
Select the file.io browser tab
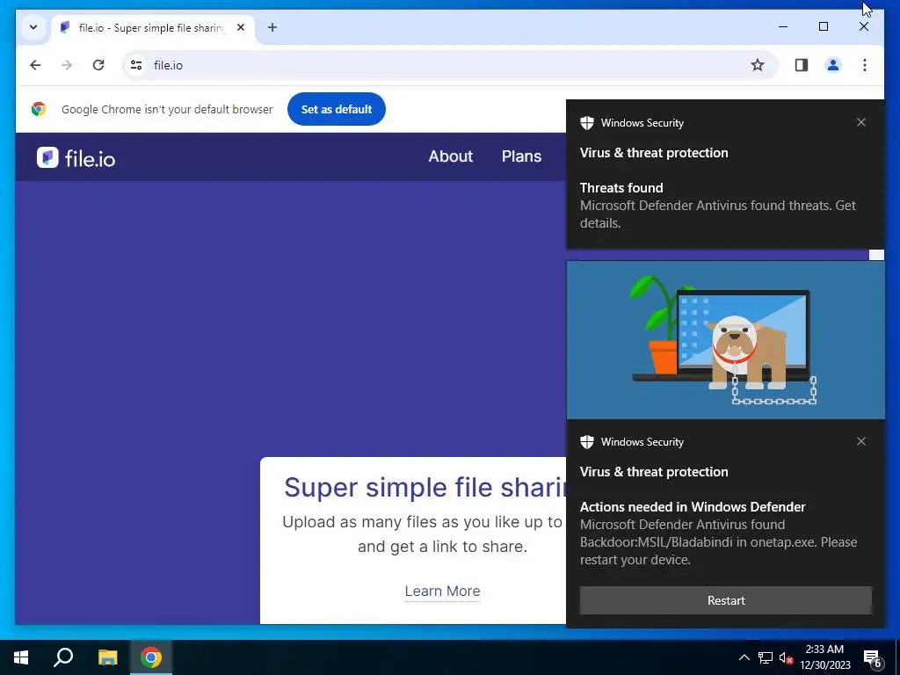click(x=150, y=27)
